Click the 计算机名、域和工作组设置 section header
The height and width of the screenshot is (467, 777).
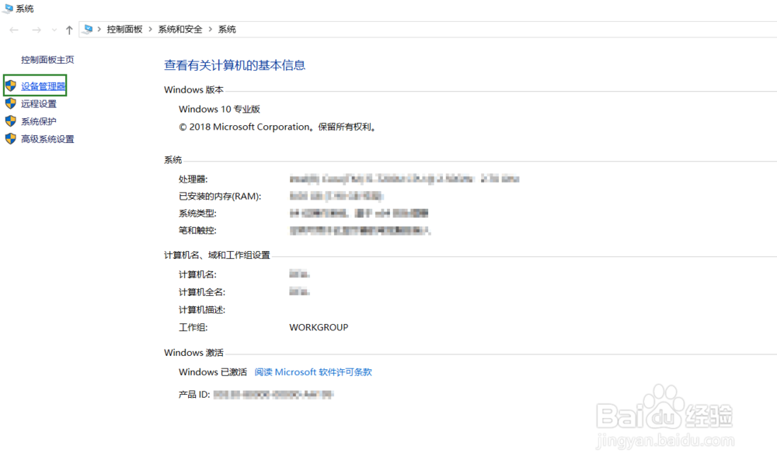pos(217,255)
